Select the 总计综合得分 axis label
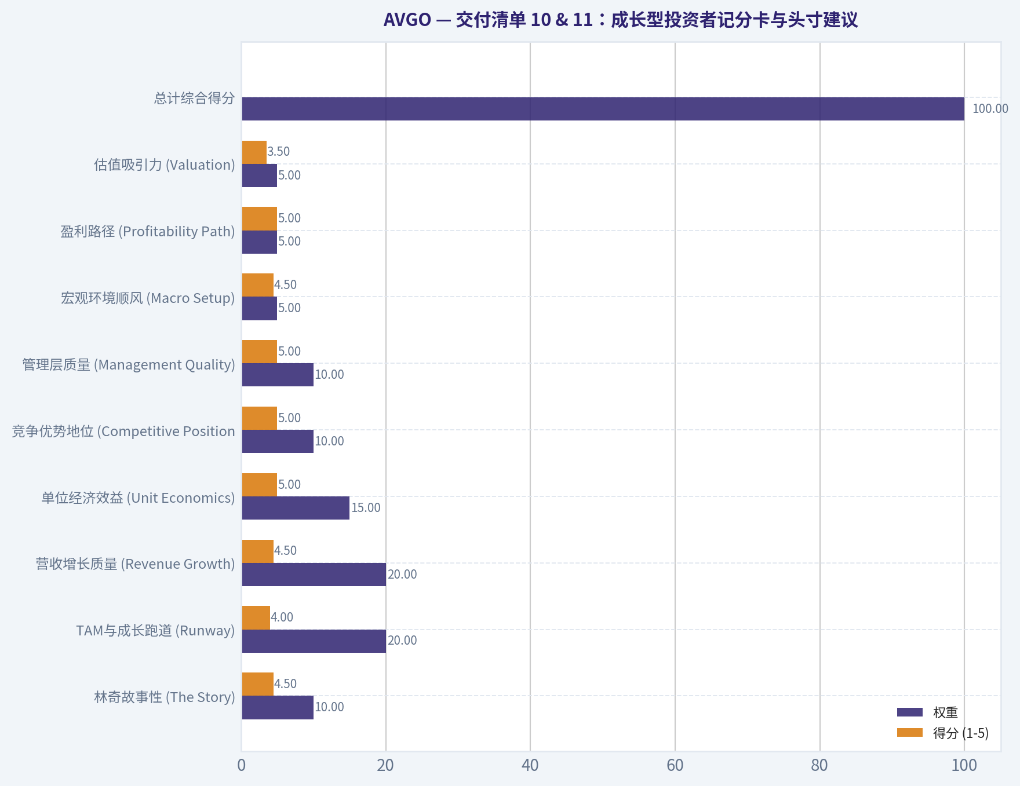This screenshot has width=1020, height=786. pyautogui.click(x=194, y=98)
